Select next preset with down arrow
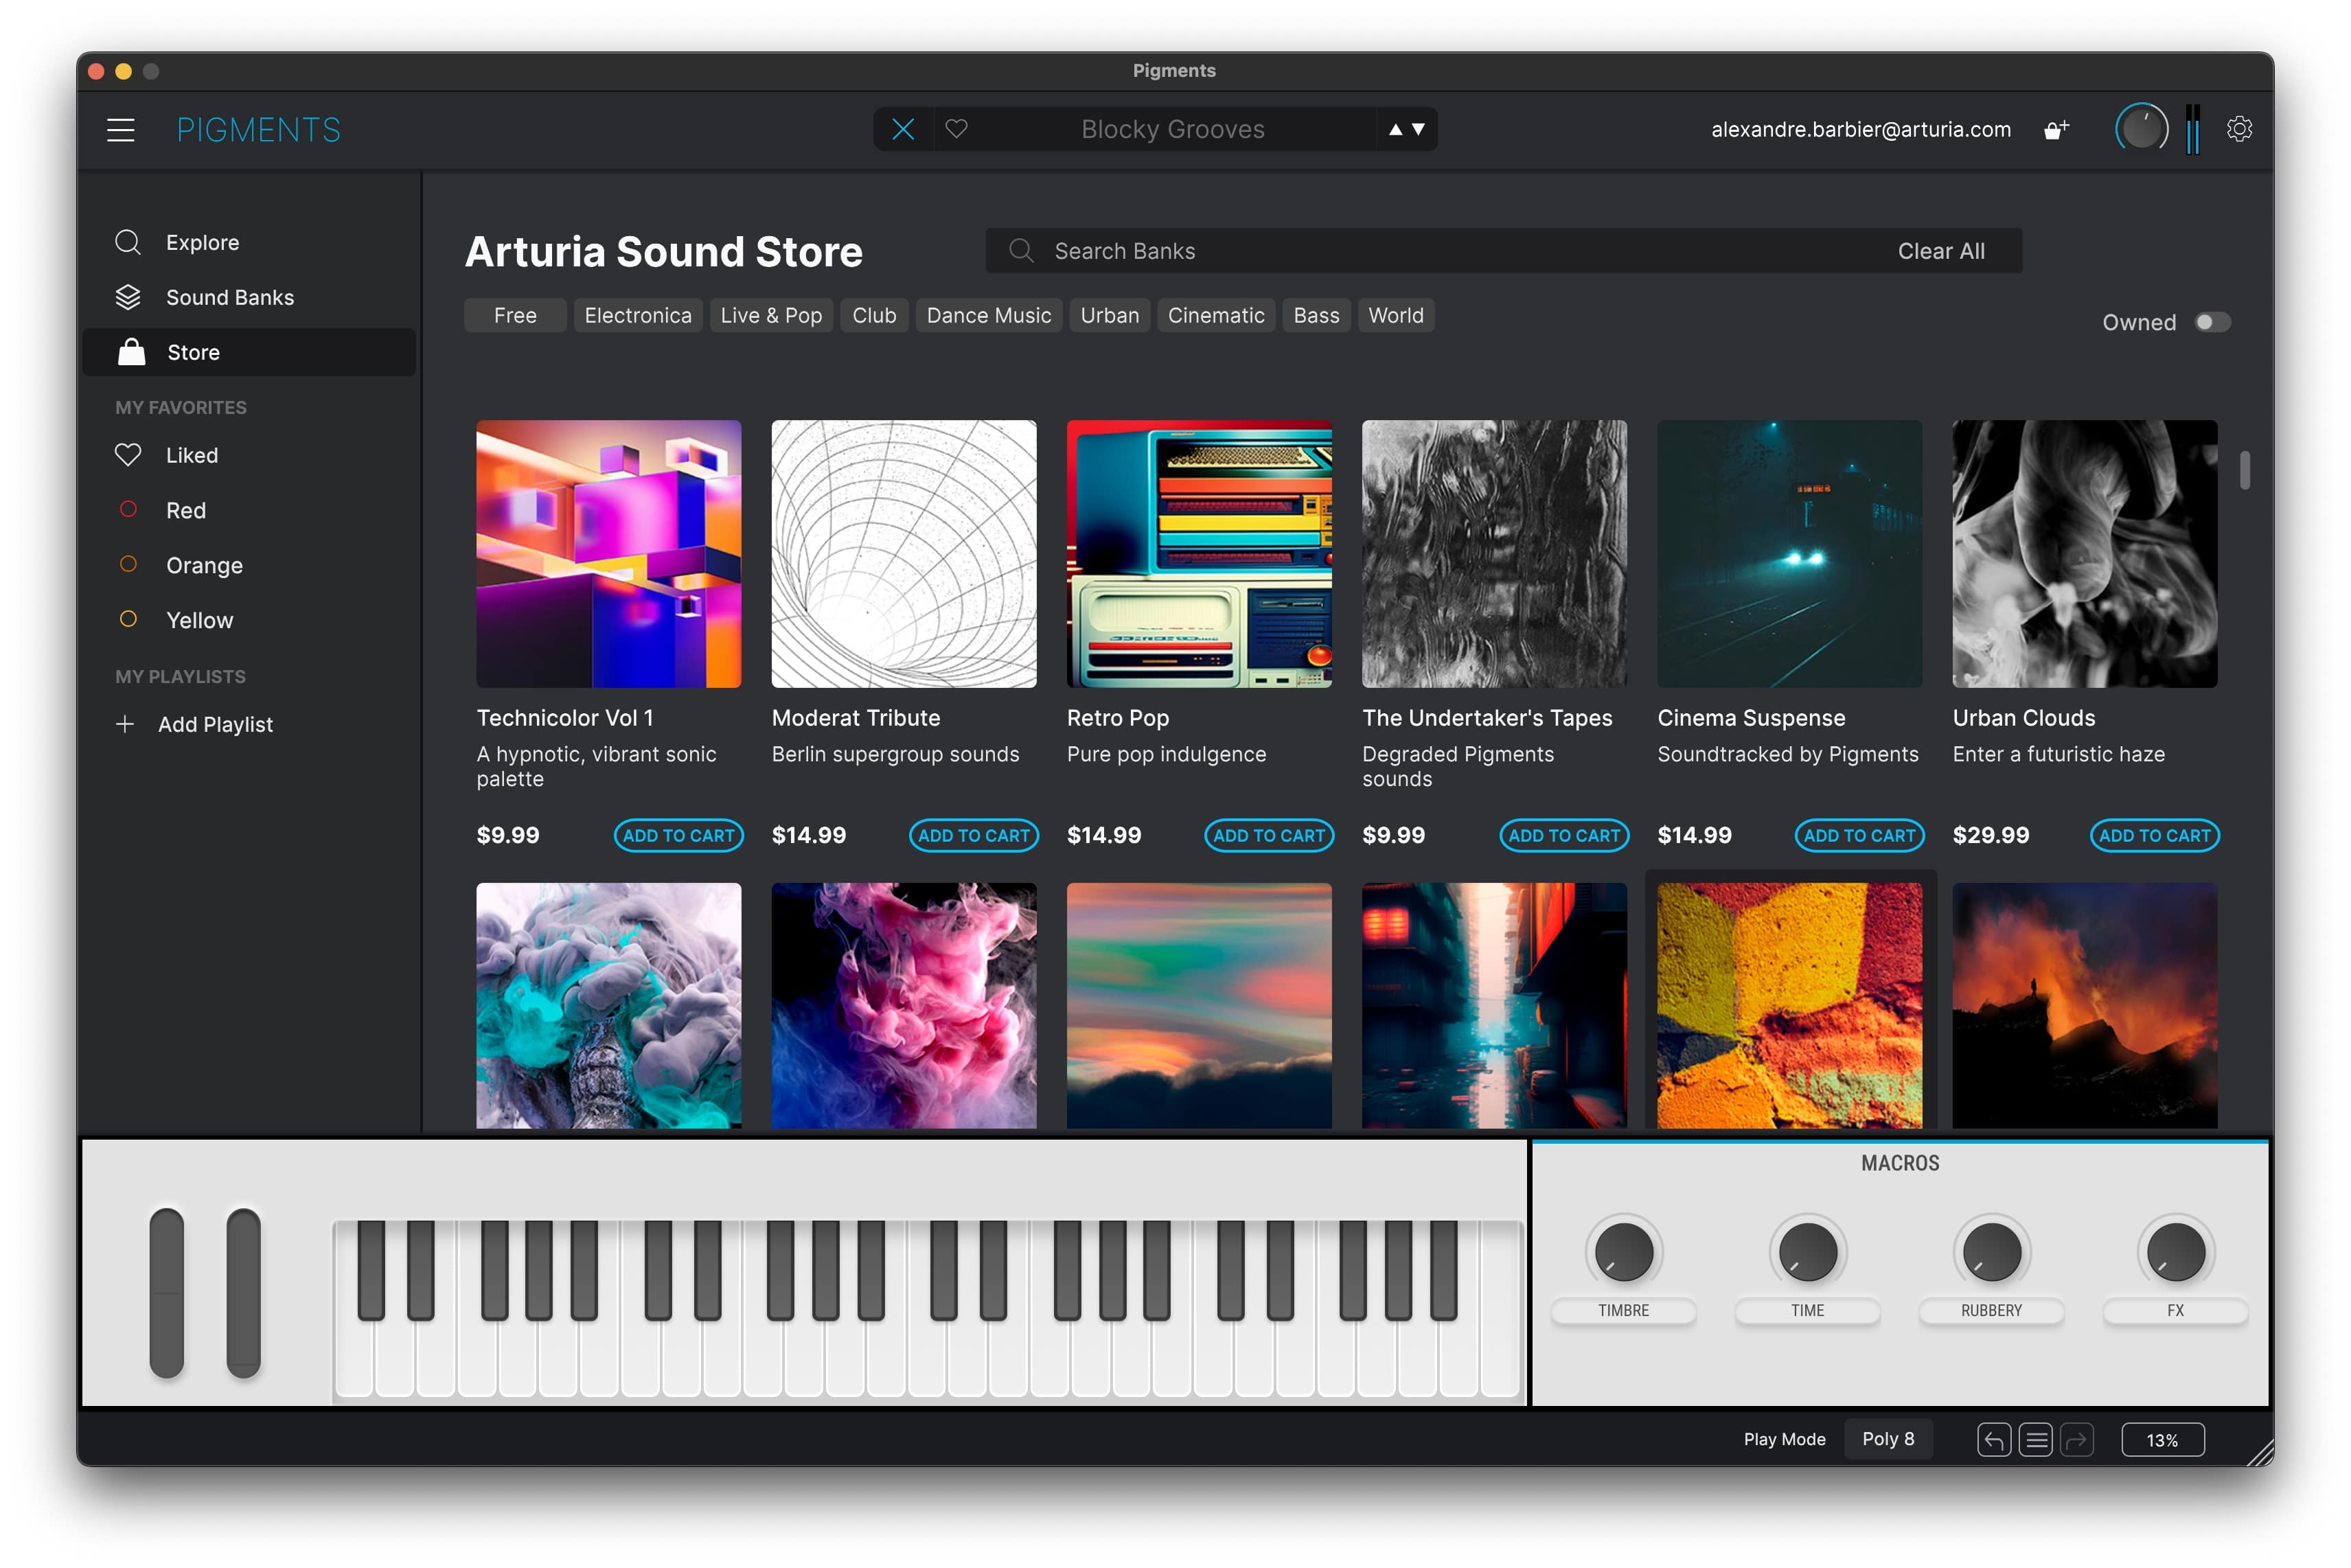The width and height of the screenshot is (2351, 1568). click(1418, 130)
